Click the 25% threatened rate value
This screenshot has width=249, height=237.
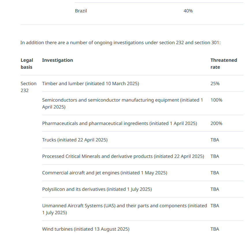tap(215, 84)
